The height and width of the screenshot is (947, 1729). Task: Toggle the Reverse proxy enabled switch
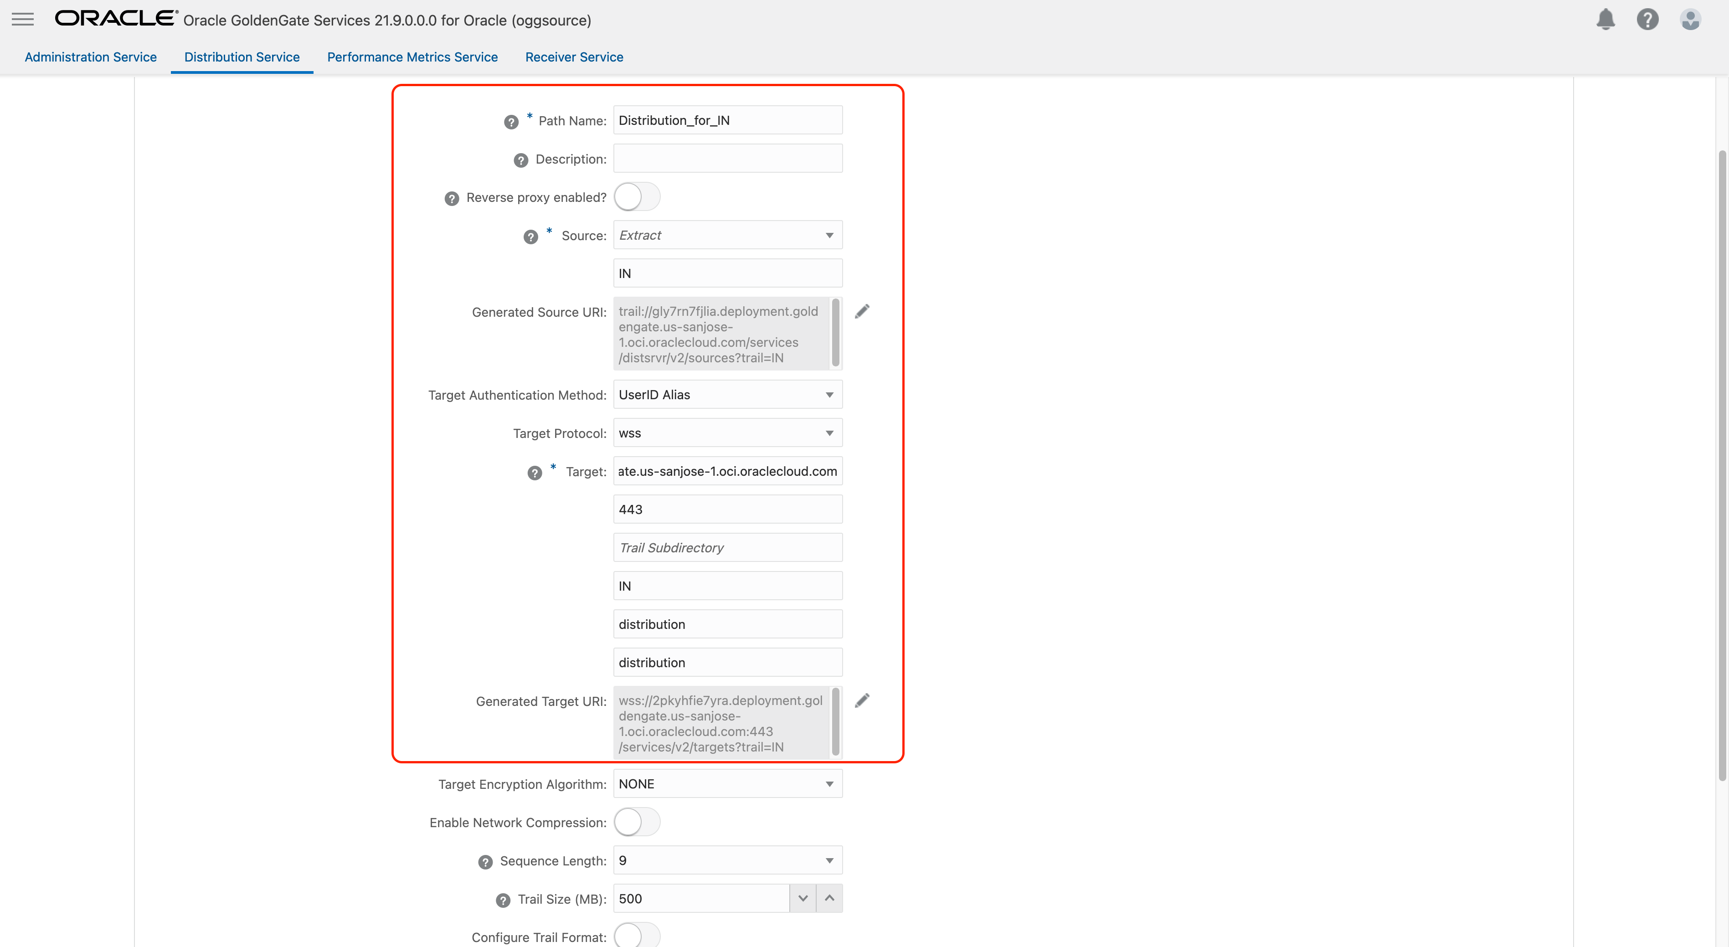pos(636,197)
